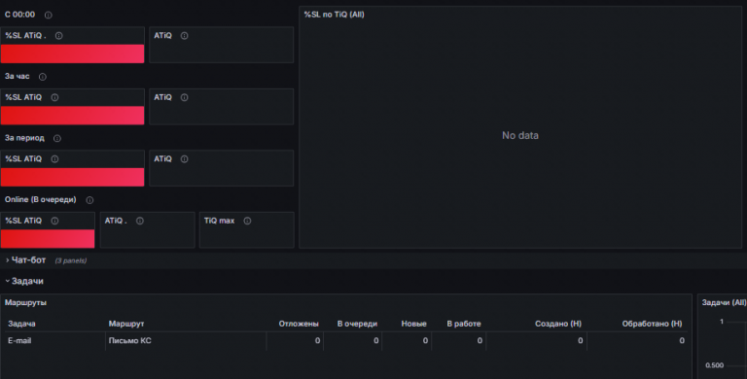Click the info icon beside Online (В очереди)
The height and width of the screenshot is (379, 747).
(89, 200)
